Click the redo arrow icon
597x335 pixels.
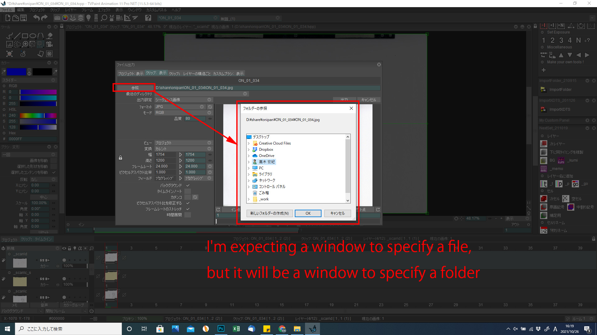click(44, 18)
